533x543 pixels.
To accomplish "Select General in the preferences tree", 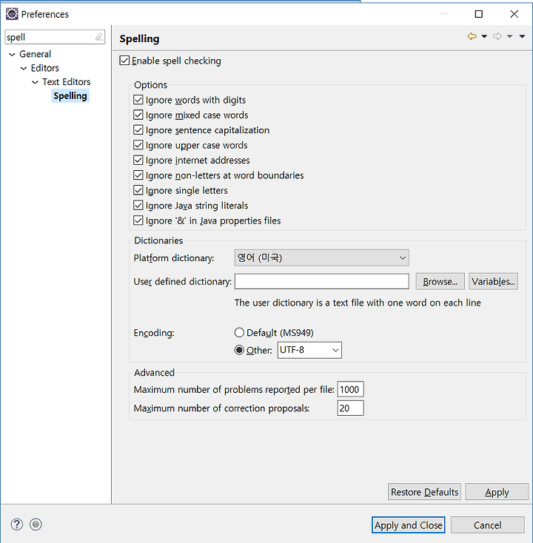I will pyautogui.click(x=35, y=54).
